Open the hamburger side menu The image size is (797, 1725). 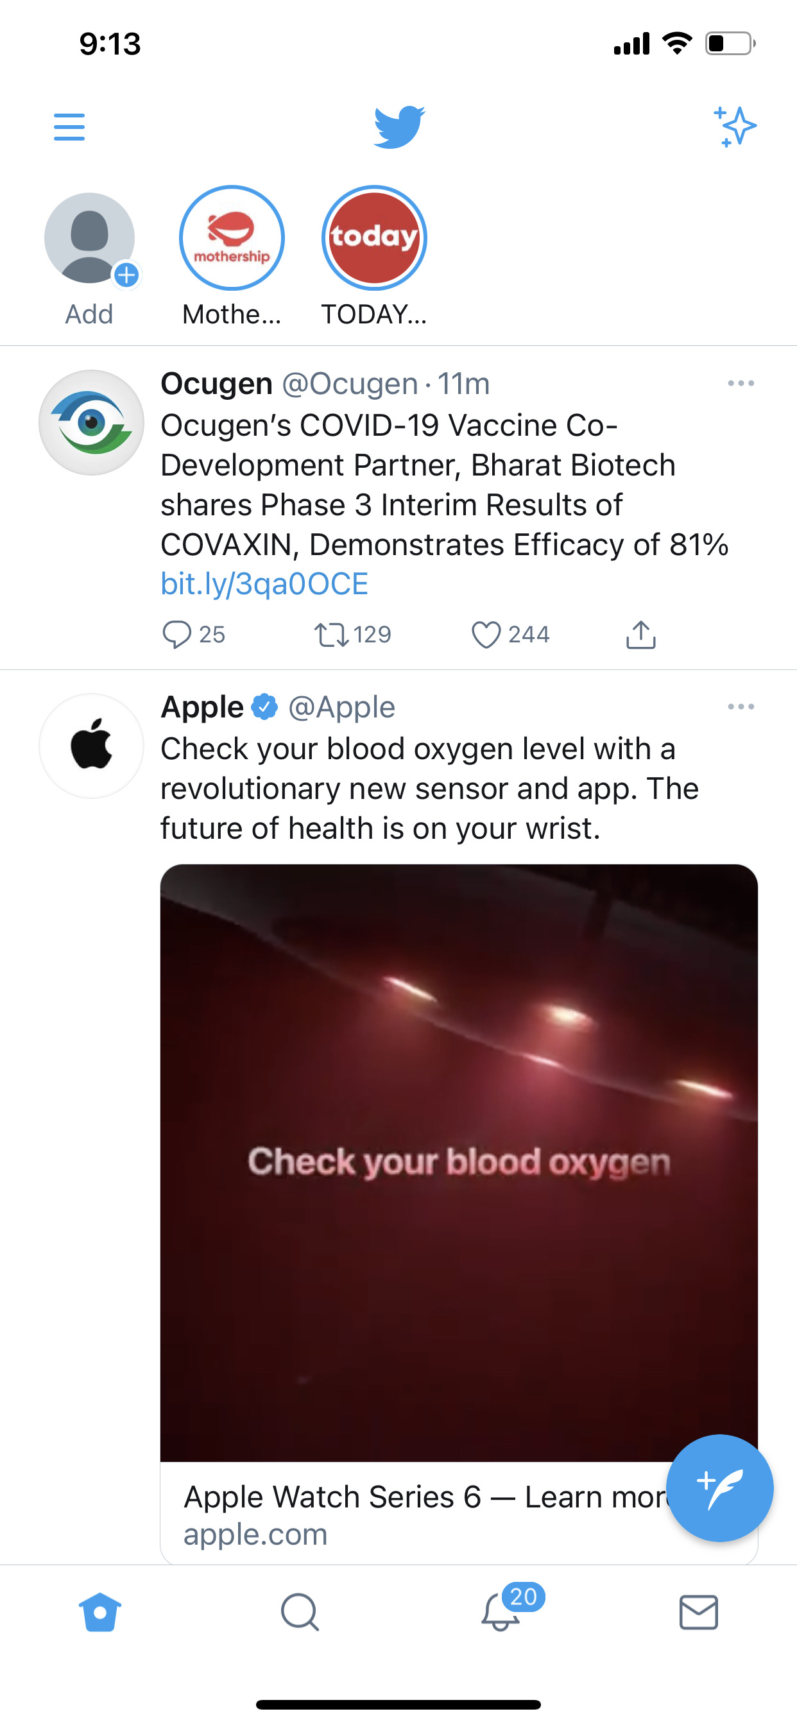tap(69, 126)
